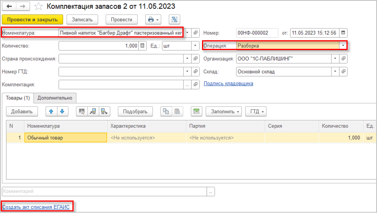Click the document structure icon
This screenshot has height=213, width=377.
click(x=174, y=20)
